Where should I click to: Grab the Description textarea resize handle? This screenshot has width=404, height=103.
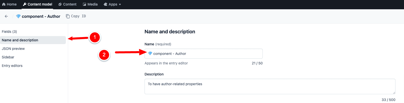click(x=394, y=93)
